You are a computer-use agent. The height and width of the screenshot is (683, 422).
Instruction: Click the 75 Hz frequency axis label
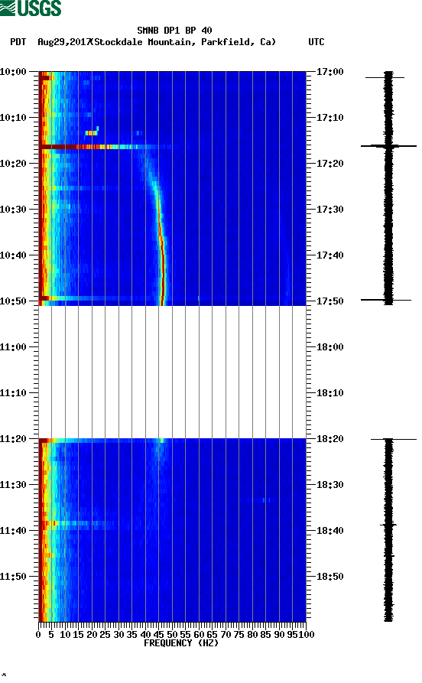(x=239, y=635)
